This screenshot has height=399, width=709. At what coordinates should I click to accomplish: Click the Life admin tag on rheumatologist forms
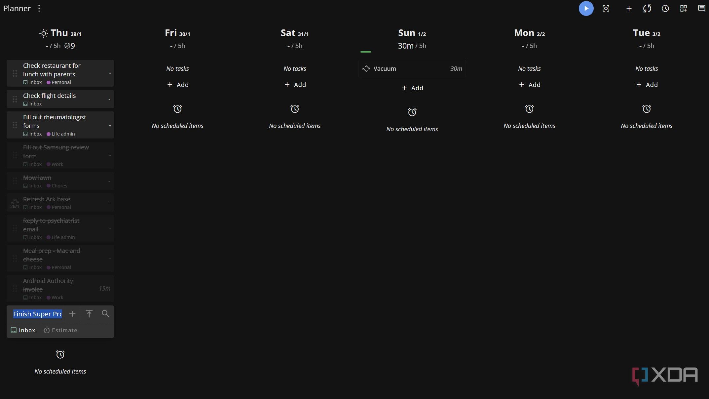click(x=61, y=134)
